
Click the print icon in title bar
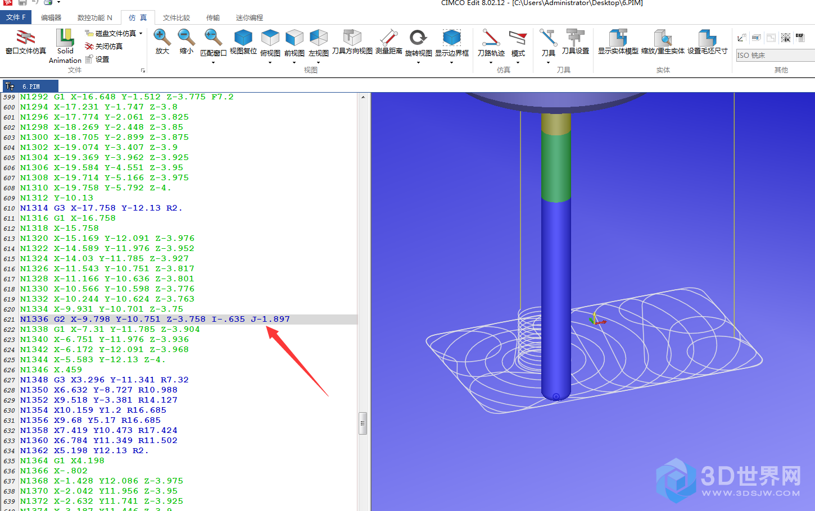[48, 3]
